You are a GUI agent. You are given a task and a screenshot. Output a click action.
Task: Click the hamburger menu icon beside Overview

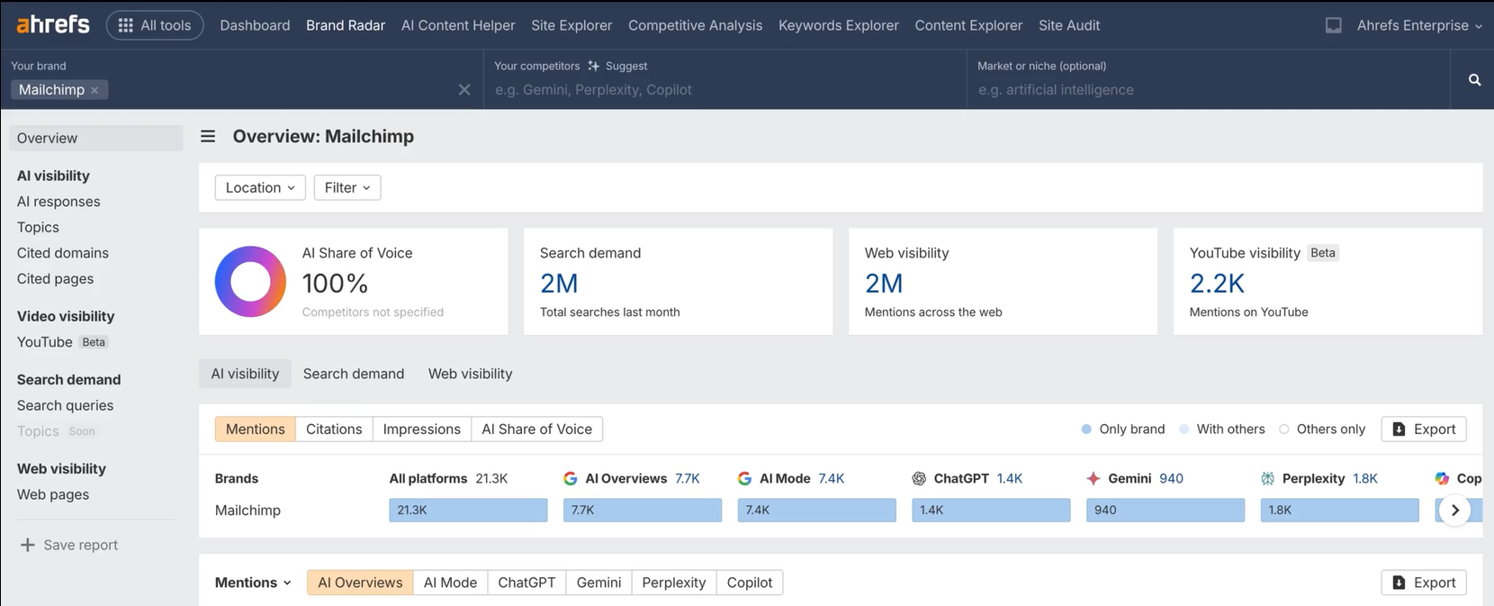click(x=208, y=136)
